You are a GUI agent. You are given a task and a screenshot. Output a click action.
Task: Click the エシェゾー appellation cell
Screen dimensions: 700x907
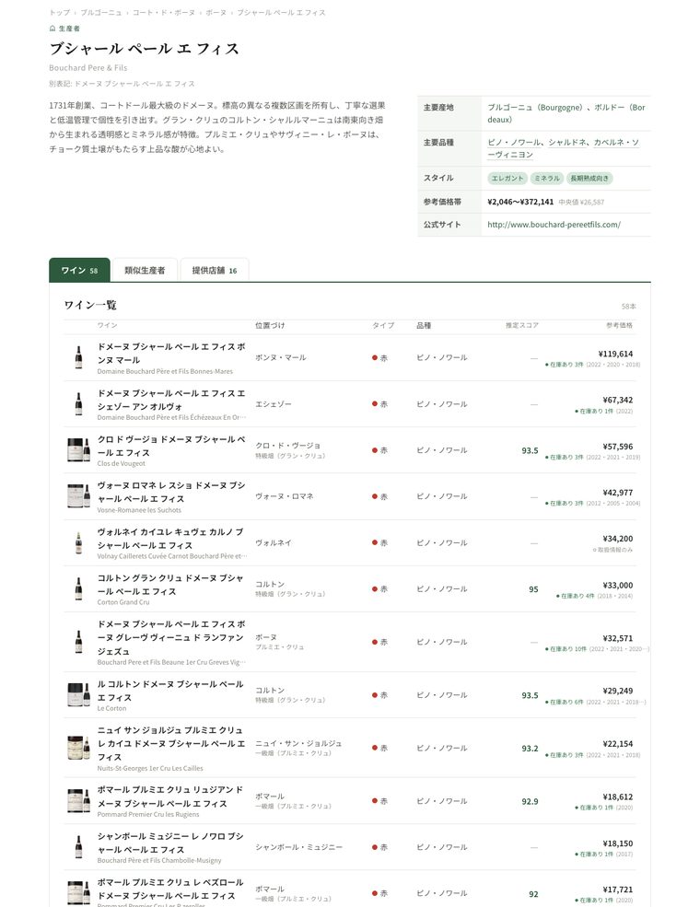[273, 403]
